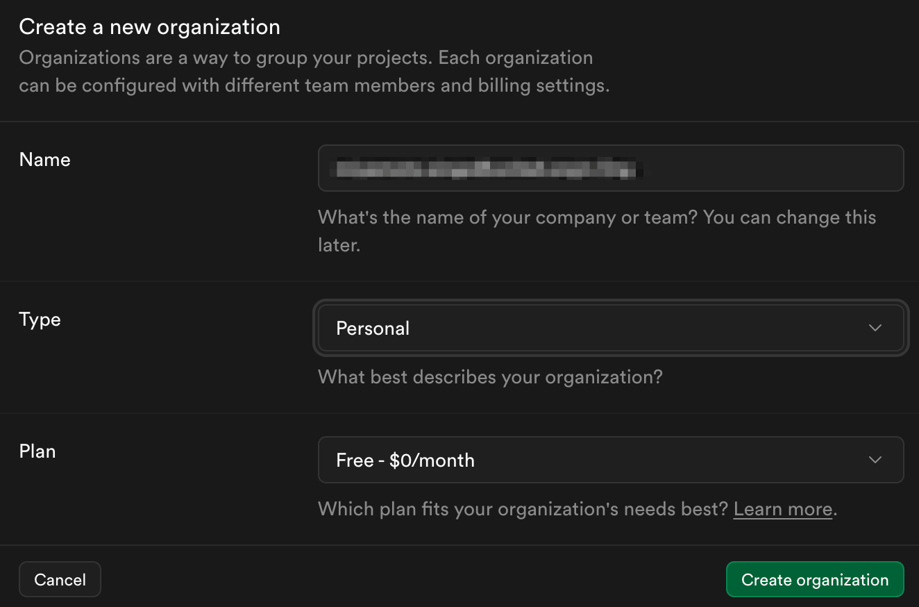919x607 pixels.
Task: Click the blurred text inside Name field
Action: tap(486, 168)
